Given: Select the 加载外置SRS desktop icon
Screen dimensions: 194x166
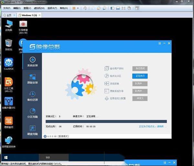Looking at the screenshot, I should click(9, 103).
